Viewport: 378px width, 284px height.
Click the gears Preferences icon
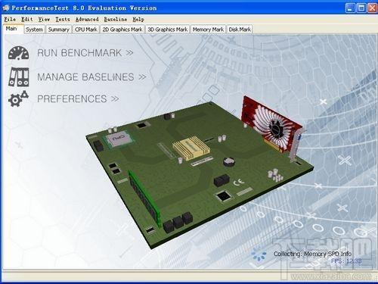[x=18, y=98]
